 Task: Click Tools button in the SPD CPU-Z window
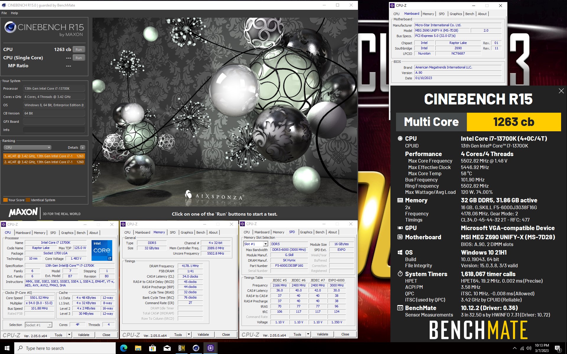point(297,334)
